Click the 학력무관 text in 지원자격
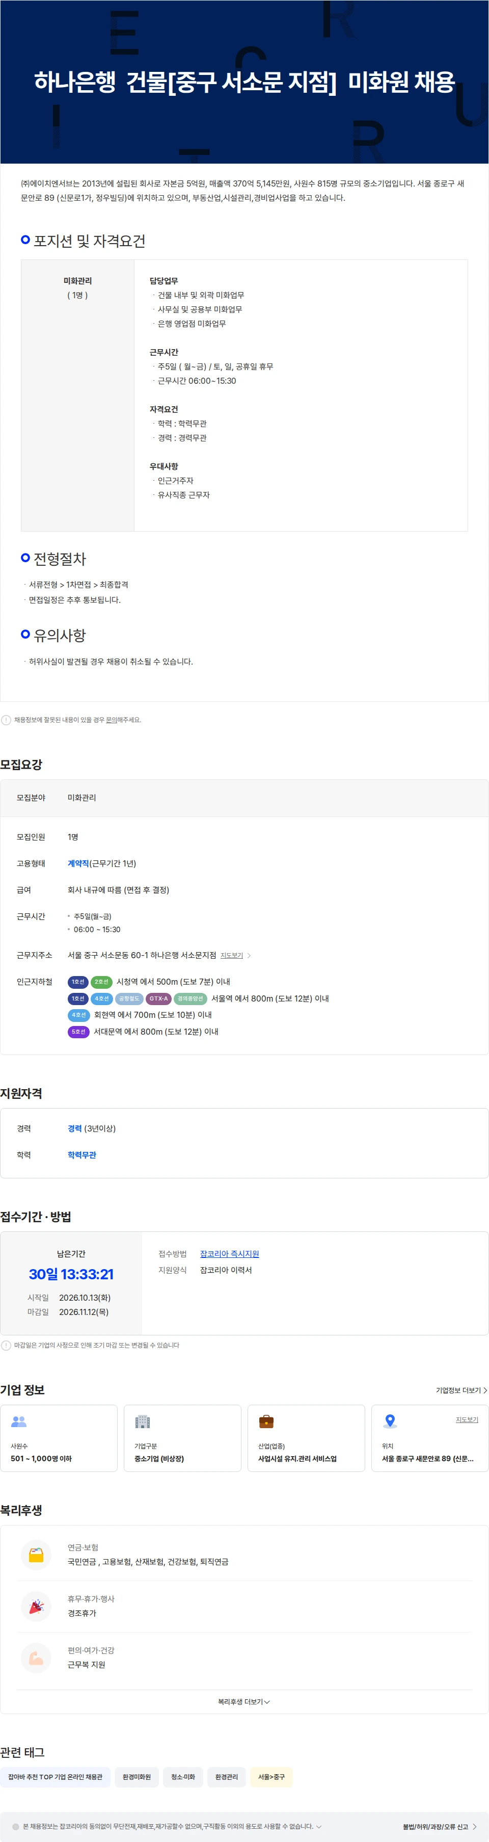This screenshot has height=1842, width=489. (82, 1155)
